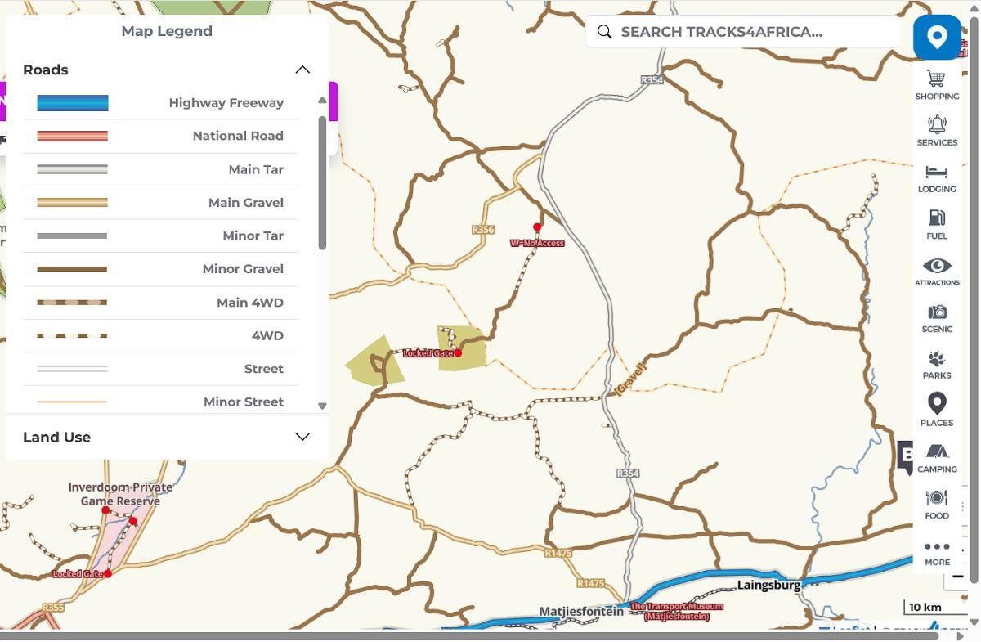Open the Places pin category
Viewport: 981px width, 642px height.
pyautogui.click(x=937, y=409)
